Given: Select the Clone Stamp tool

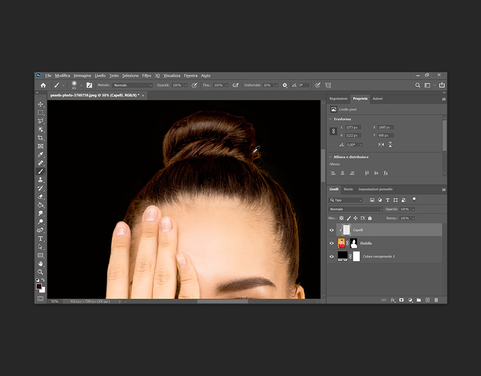Looking at the screenshot, I should tap(41, 179).
